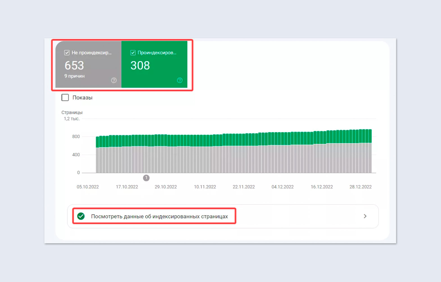Click the '29.10.2022' date label
Image resolution: width=441 pixels, height=282 pixels.
(166, 187)
